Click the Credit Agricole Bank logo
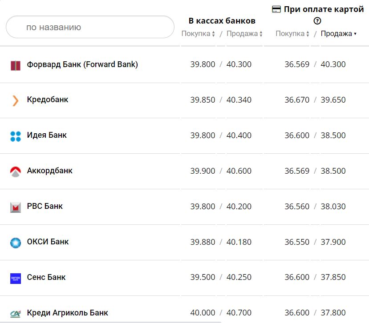Image resolution: width=369 pixels, height=323 pixels. click(x=16, y=313)
